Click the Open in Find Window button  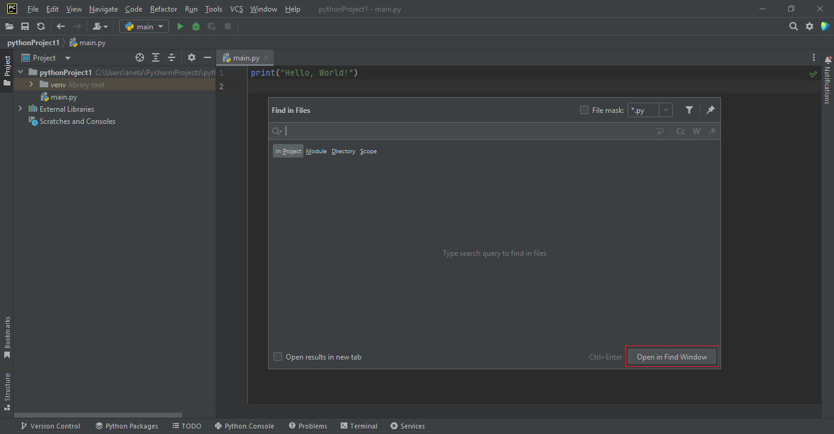(671, 356)
